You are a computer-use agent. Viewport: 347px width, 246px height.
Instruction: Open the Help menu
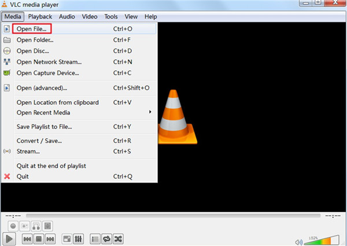coord(151,17)
